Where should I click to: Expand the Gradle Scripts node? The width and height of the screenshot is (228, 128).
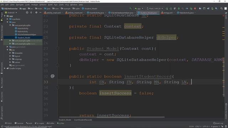[5, 68]
